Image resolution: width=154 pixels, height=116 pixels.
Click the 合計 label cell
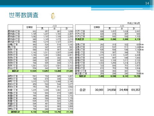(x=82, y=90)
